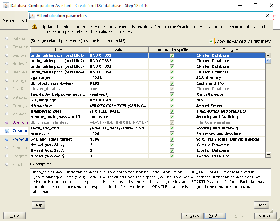Toggle spfile checkbox for nls_language
Screen dimensions: 280x221
click(172, 100)
